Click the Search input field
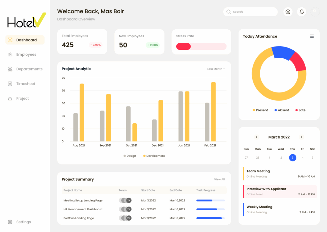This screenshot has width=327, height=232. pyautogui.click(x=252, y=12)
